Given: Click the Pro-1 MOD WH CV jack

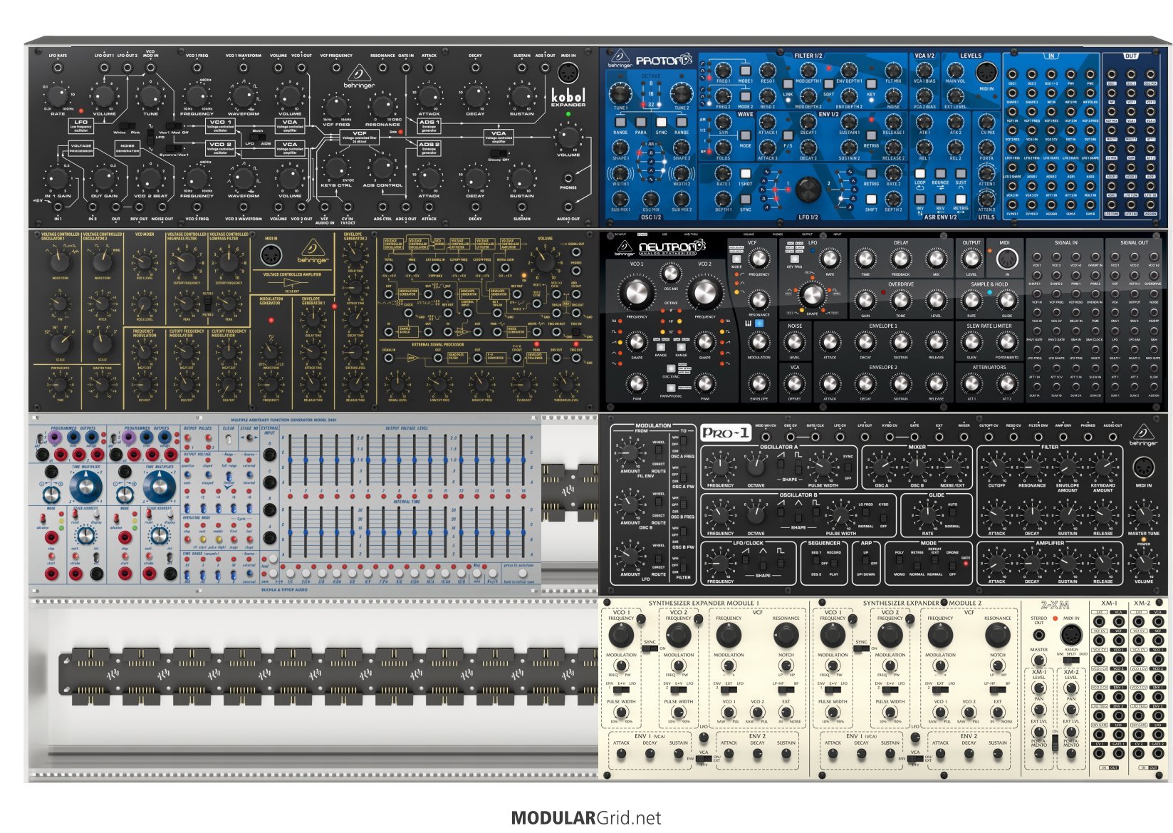Looking at the screenshot, I should [766, 436].
